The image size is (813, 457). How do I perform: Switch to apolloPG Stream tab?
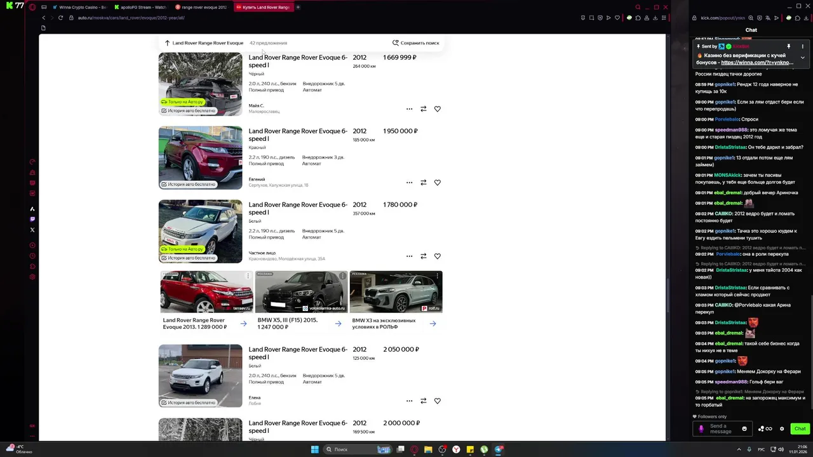tap(140, 7)
